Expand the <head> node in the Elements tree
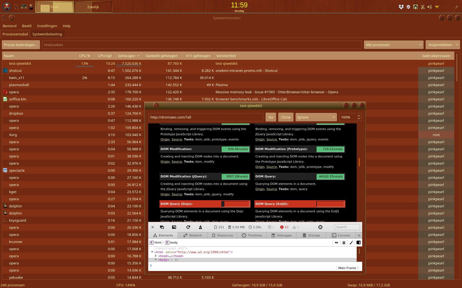The width and height of the screenshot is (462, 288). click(156, 256)
